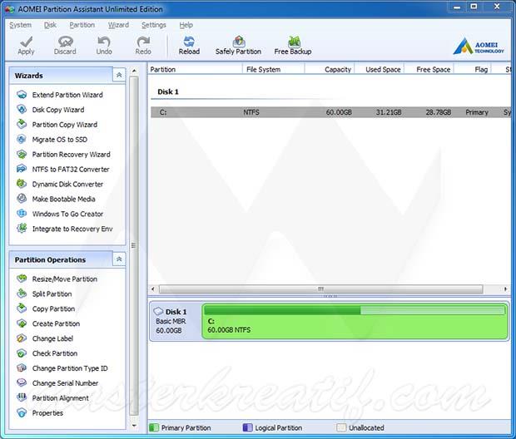This screenshot has width=516, height=439.
Task: Open Windows To Go Creator
Action: click(x=67, y=214)
